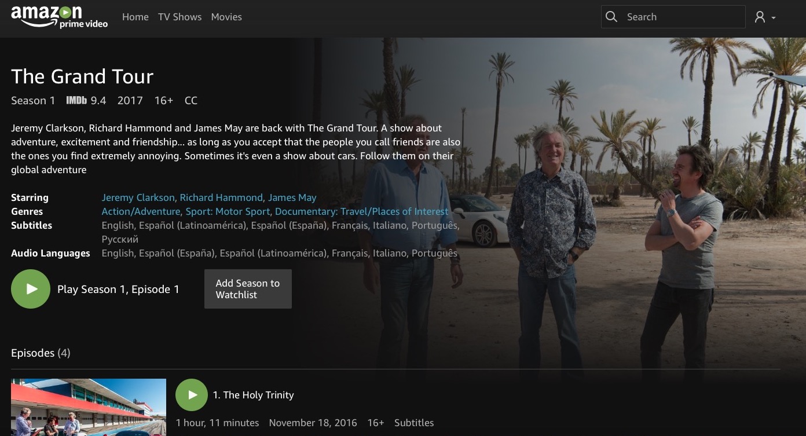Click the 'Episodes (4)' heading
This screenshot has height=436, width=806.
click(x=41, y=353)
